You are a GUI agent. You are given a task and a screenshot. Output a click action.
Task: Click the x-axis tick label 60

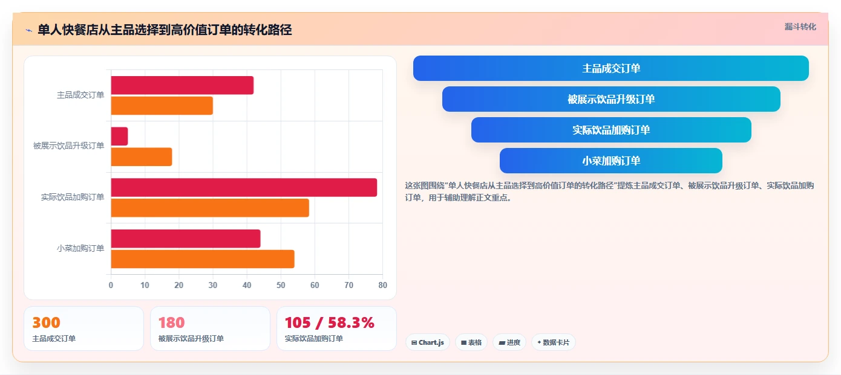[315, 285]
